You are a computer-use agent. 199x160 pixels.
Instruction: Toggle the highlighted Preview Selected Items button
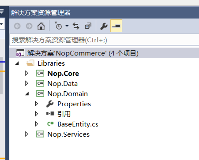pyautogui.click(x=116, y=26)
